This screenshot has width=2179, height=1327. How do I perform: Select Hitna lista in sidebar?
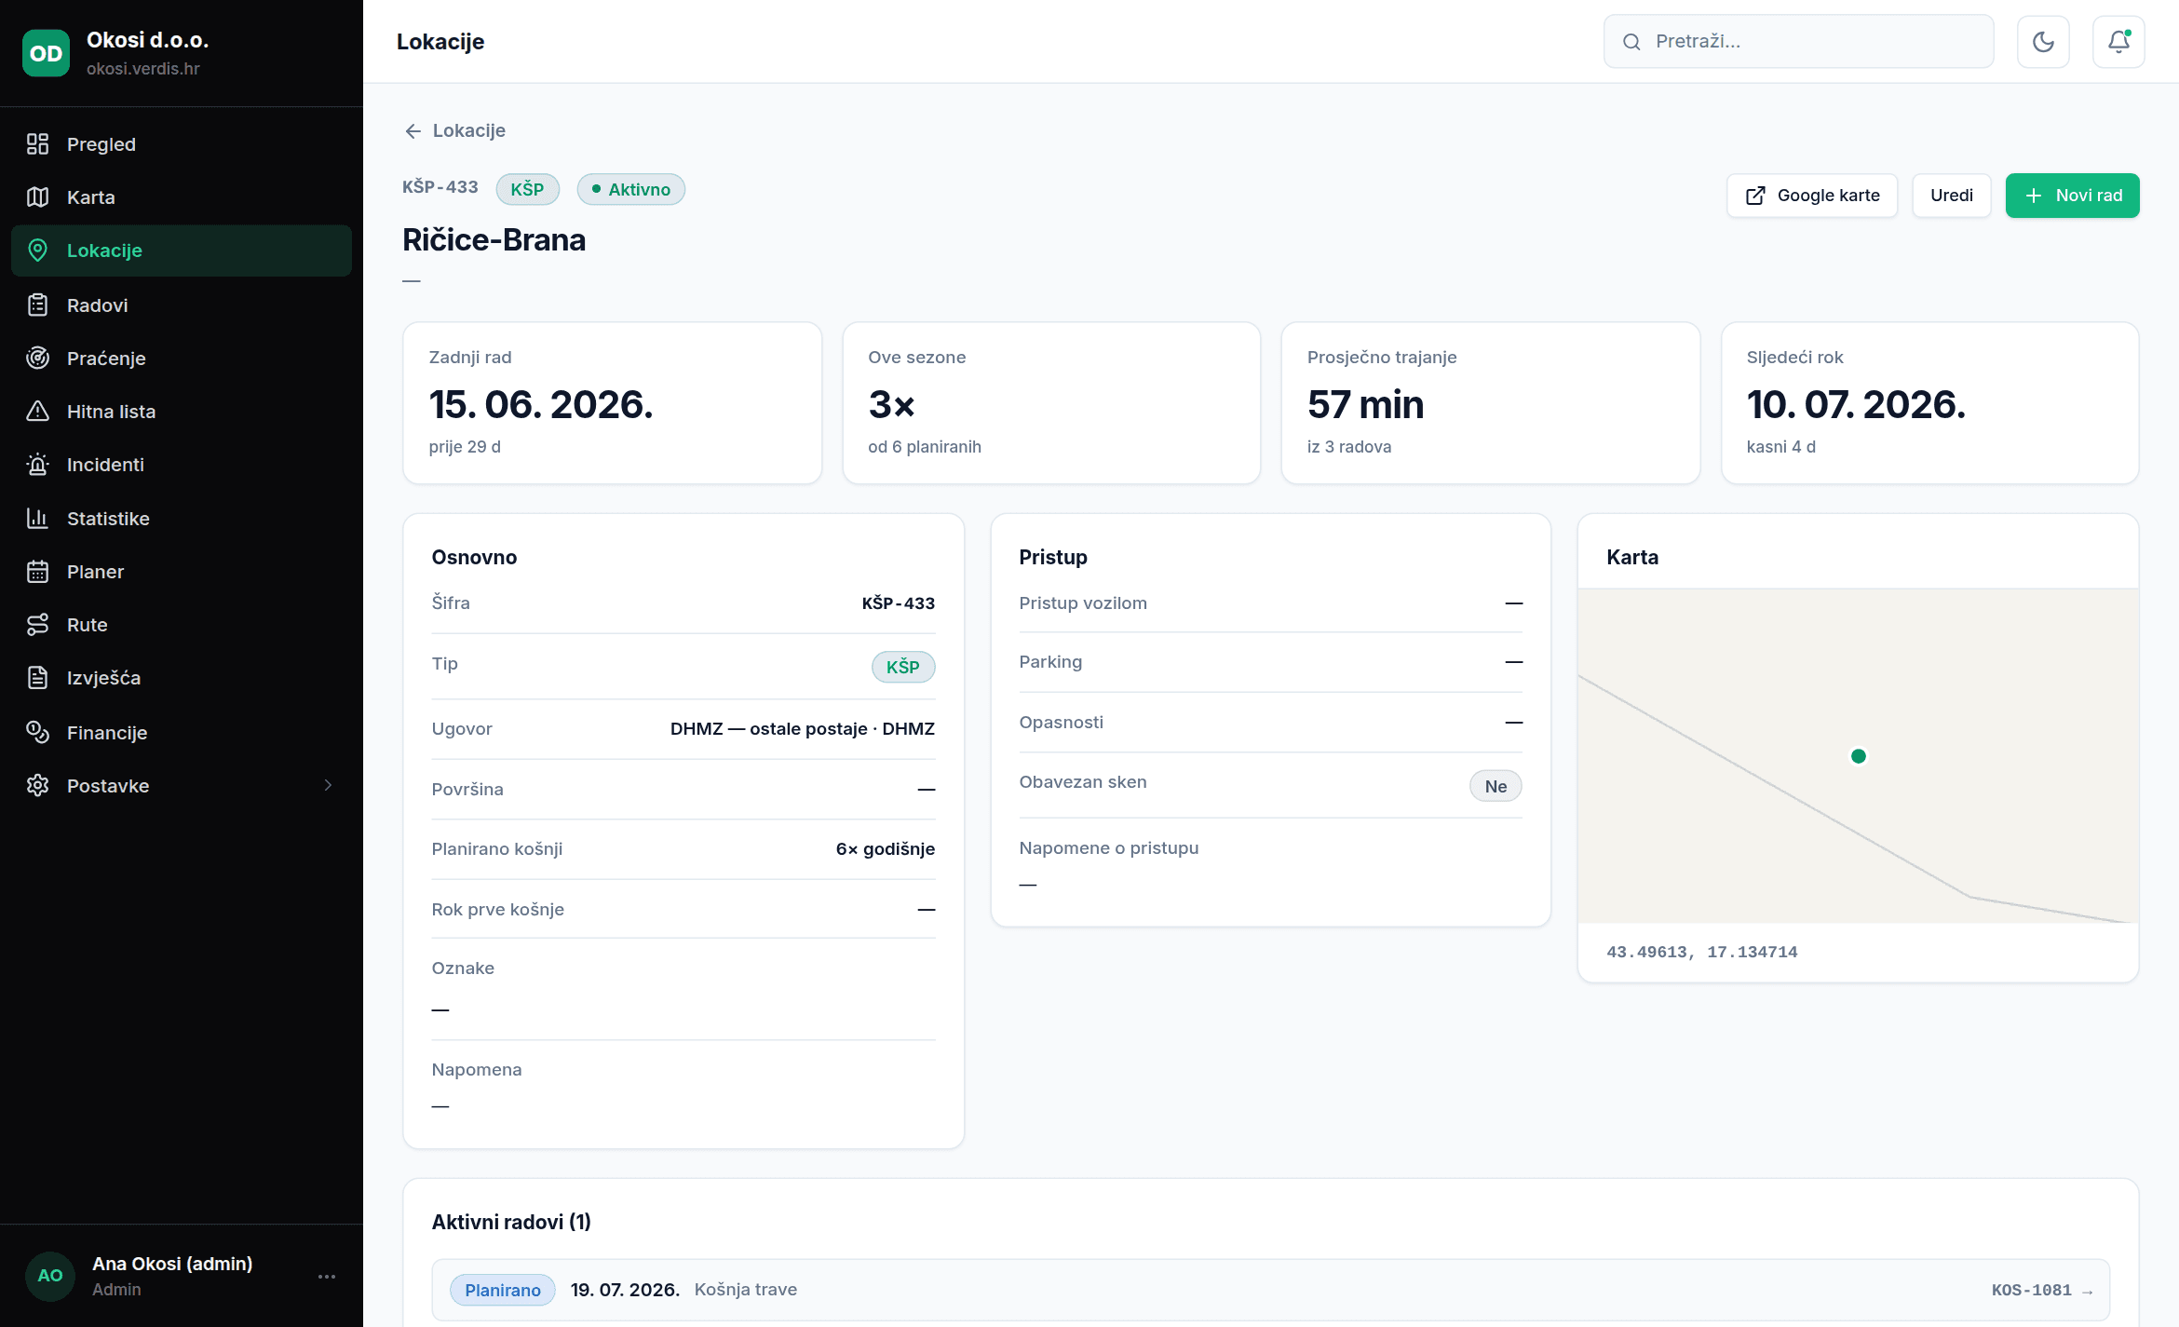coord(182,412)
